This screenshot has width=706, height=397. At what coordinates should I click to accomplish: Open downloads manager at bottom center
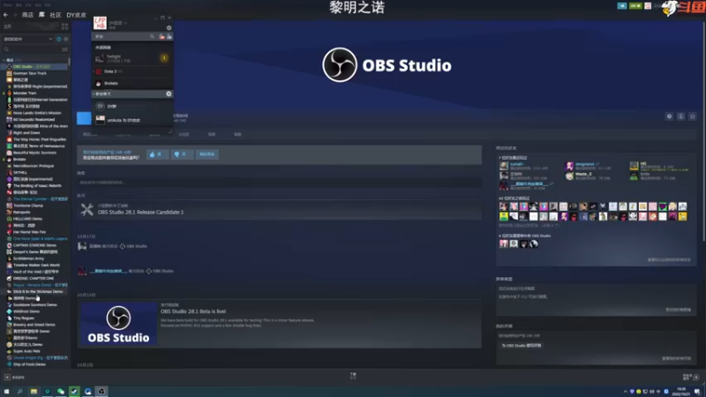click(353, 376)
